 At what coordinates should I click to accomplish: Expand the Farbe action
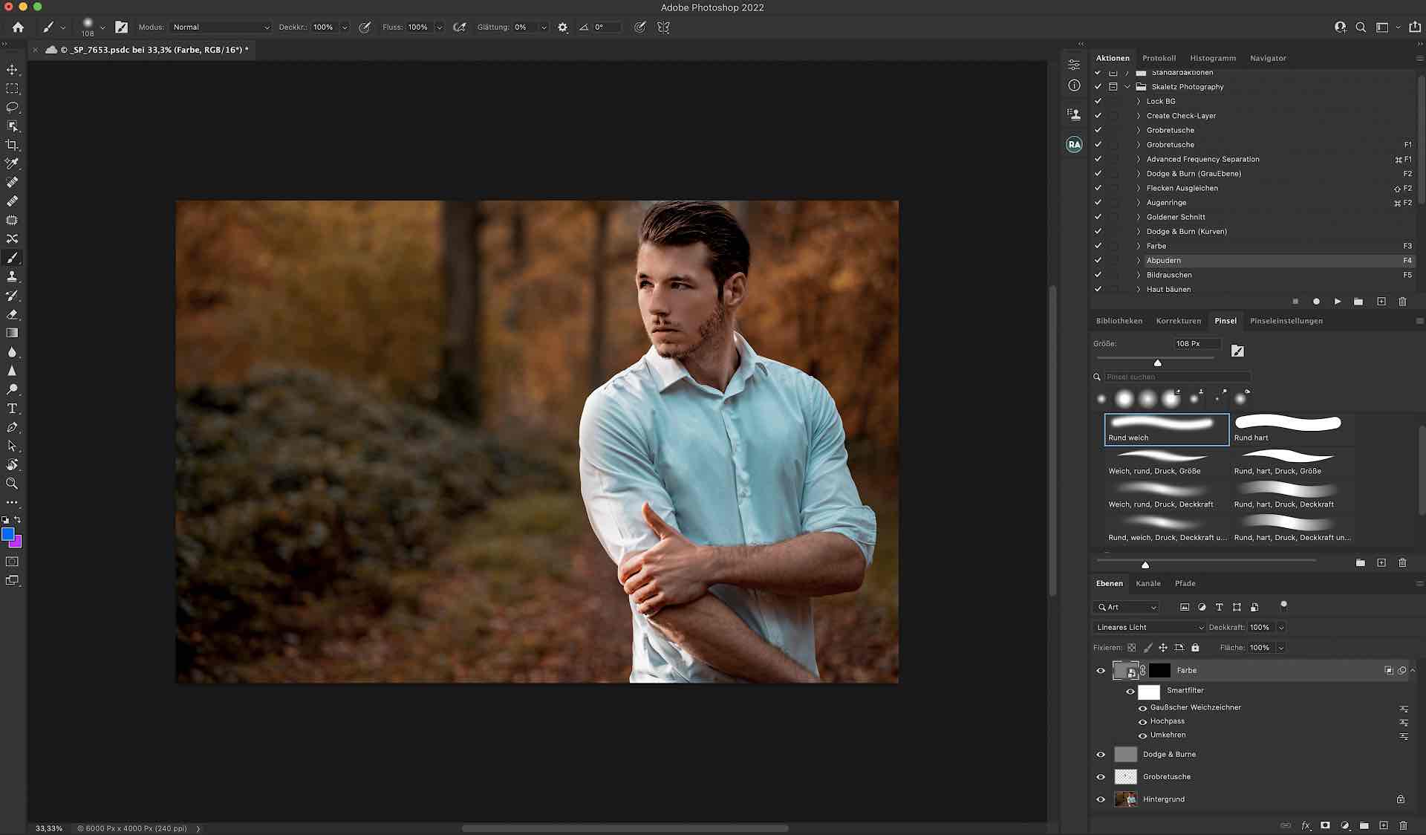click(1138, 246)
